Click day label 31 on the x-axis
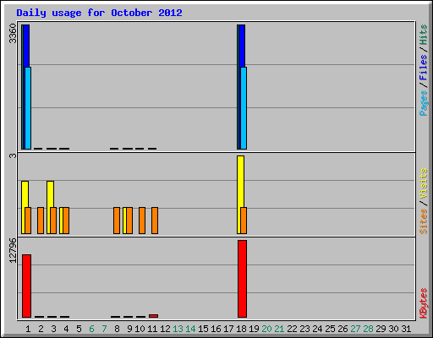433x338 pixels. (406, 329)
